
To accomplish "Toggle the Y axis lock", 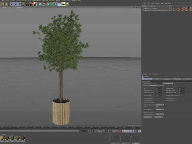I will (x=15, y=4).
